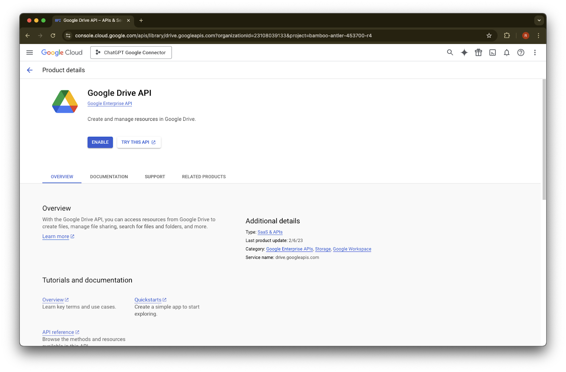Click the Tutorials and documentation heading
Viewport: 566px width, 372px height.
pyautogui.click(x=87, y=280)
